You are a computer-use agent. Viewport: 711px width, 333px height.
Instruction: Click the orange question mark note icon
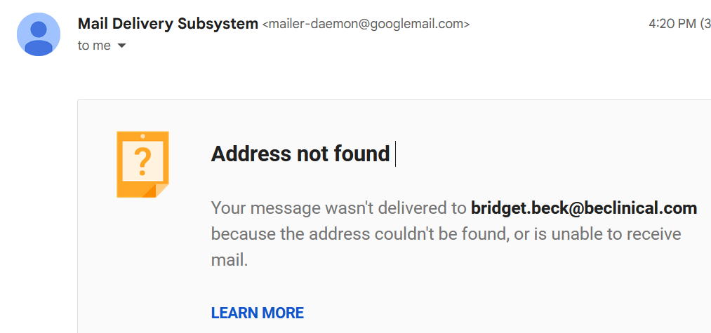coord(143,165)
